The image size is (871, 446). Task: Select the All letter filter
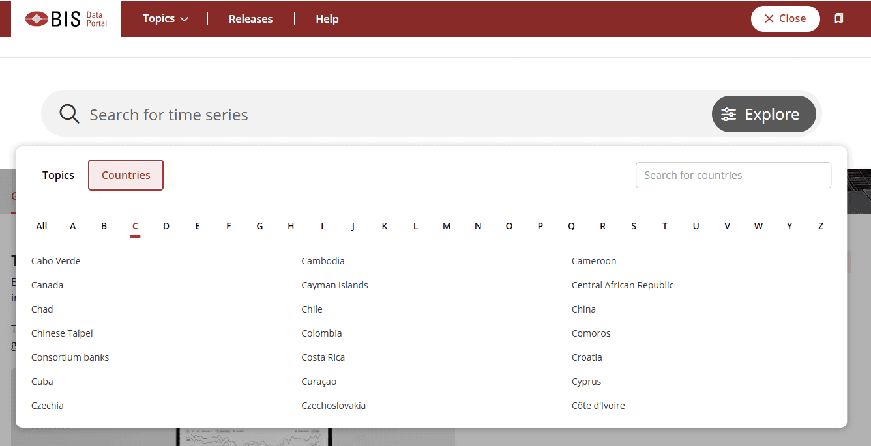[x=42, y=226]
